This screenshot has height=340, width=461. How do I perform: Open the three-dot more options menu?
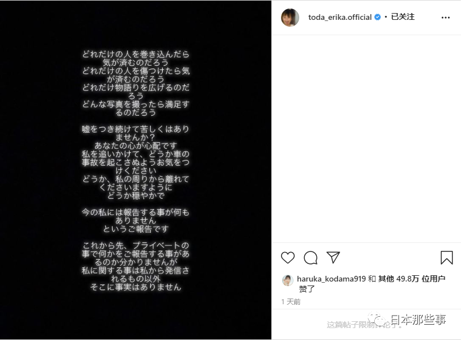[x=446, y=18]
